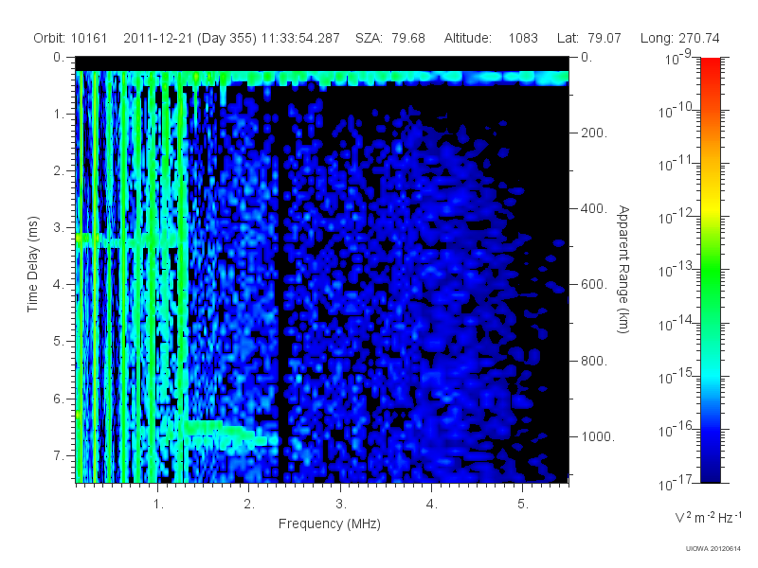Click the '6.' time delay tick label
The image size is (758, 568).
59,399
